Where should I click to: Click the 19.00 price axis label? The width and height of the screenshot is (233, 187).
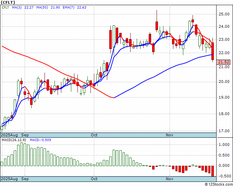pyautogui.click(x=224, y=97)
